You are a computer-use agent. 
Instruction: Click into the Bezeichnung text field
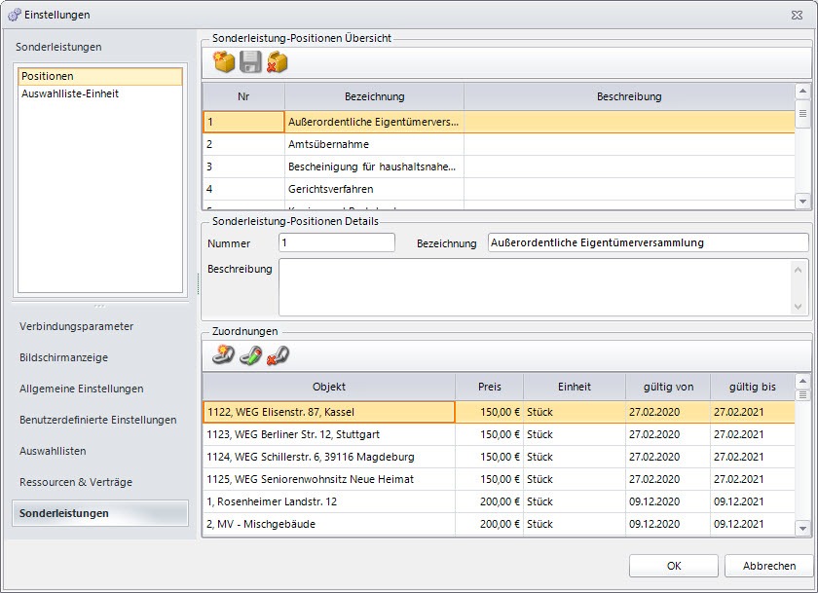(649, 242)
